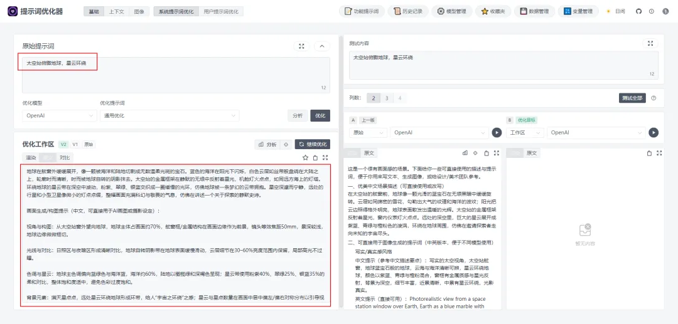The height and width of the screenshot is (324, 678).
Task: Click the help question-mark icon near 测试全部
Action: pos(654,98)
